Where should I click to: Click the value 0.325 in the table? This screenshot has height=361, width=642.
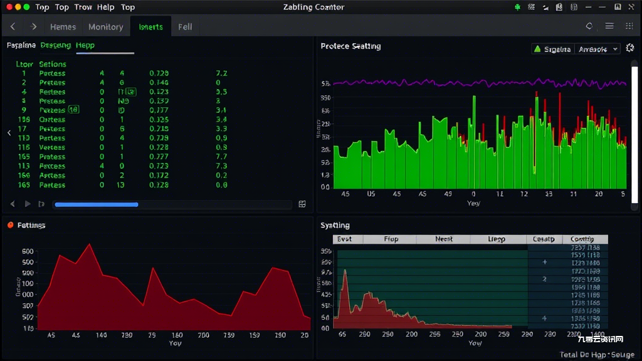click(x=159, y=120)
